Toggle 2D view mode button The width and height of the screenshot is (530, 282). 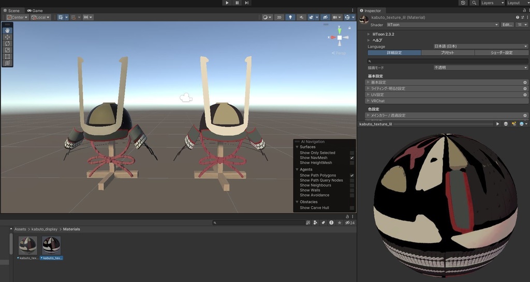[x=279, y=17]
